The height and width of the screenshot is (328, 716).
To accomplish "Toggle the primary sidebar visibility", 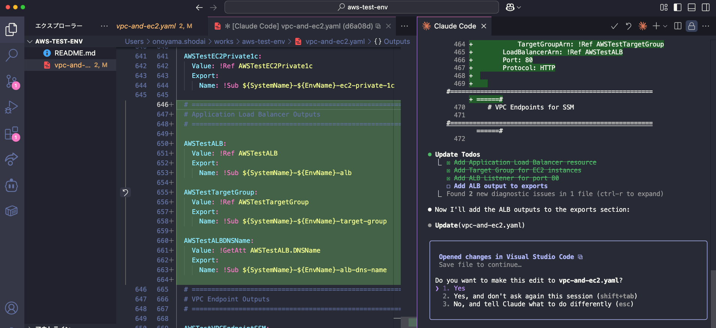I will click(678, 7).
